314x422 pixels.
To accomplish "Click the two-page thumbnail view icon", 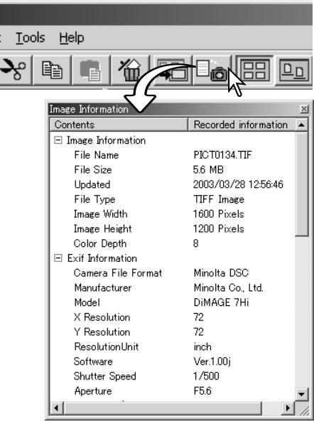I will [x=294, y=70].
